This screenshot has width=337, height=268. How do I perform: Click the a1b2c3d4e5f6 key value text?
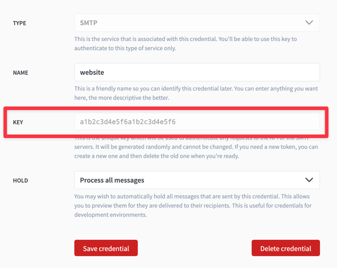[128, 122]
